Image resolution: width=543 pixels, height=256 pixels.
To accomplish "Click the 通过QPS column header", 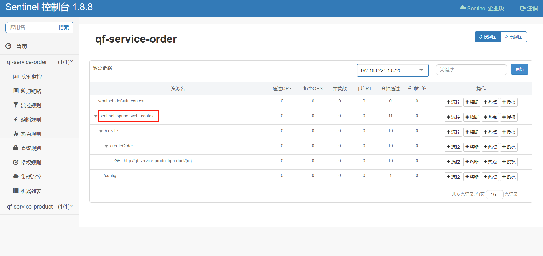I will click(282, 89).
